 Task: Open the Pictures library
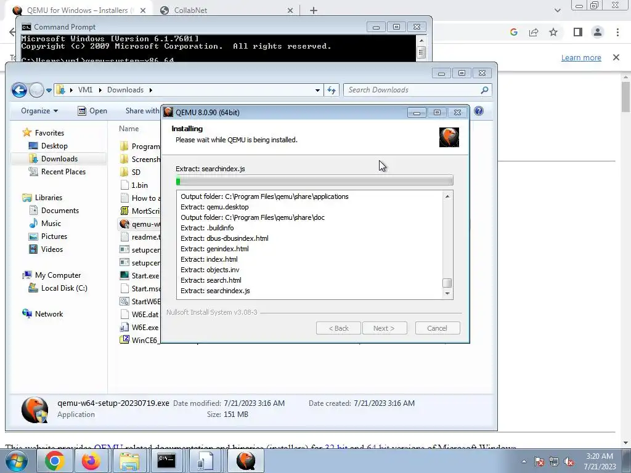47,236
